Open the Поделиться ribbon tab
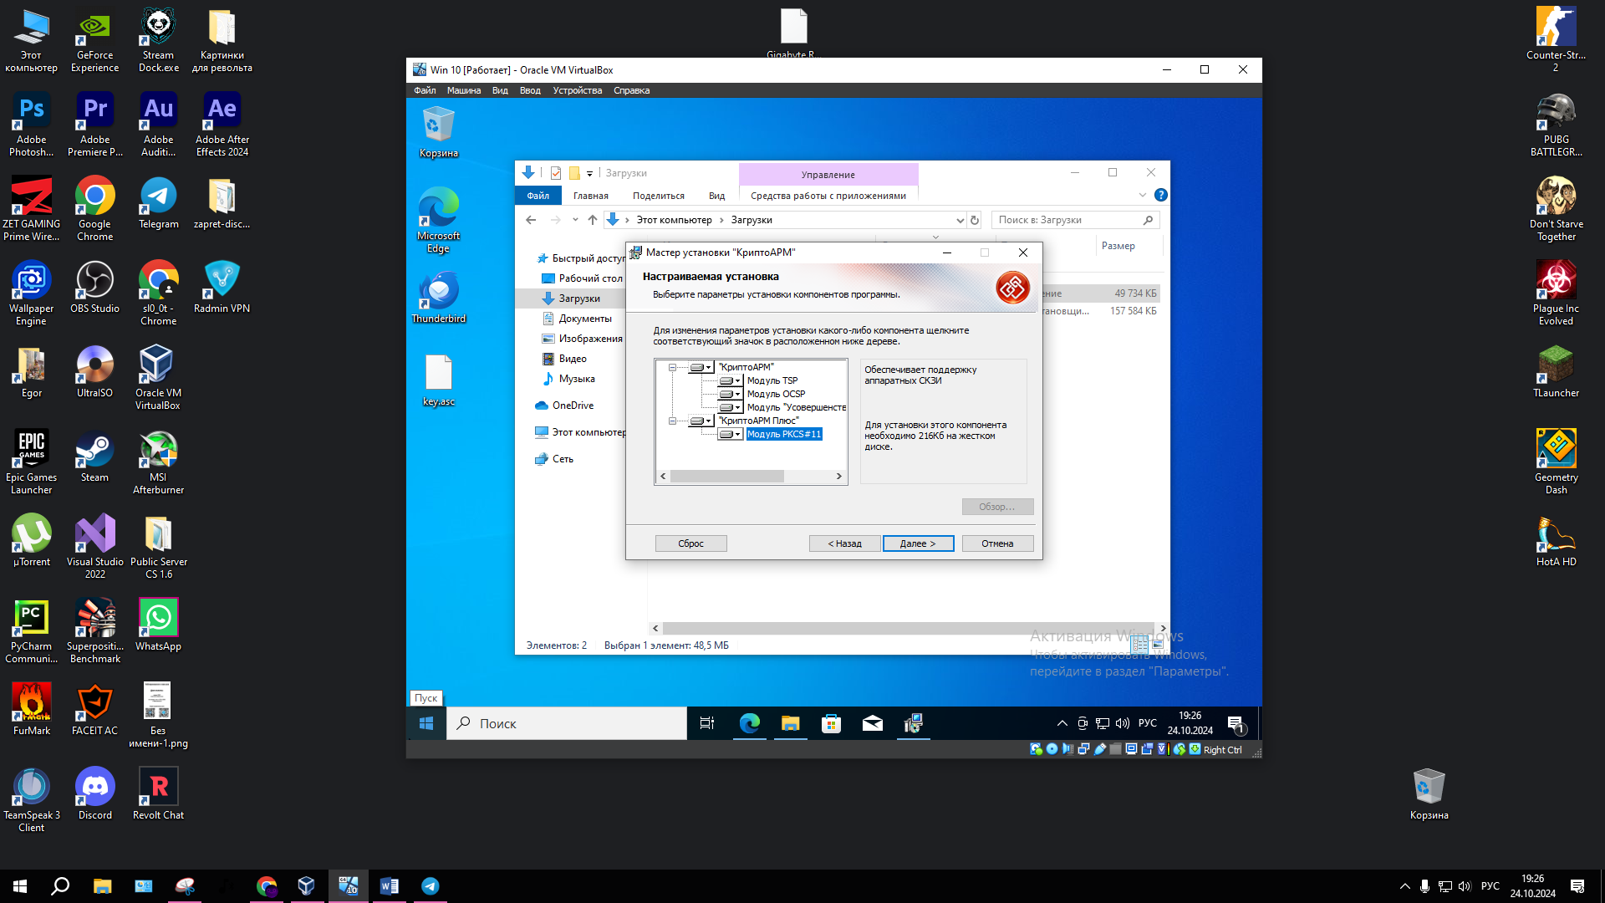The height and width of the screenshot is (903, 1605). click(x=658, y=196)
